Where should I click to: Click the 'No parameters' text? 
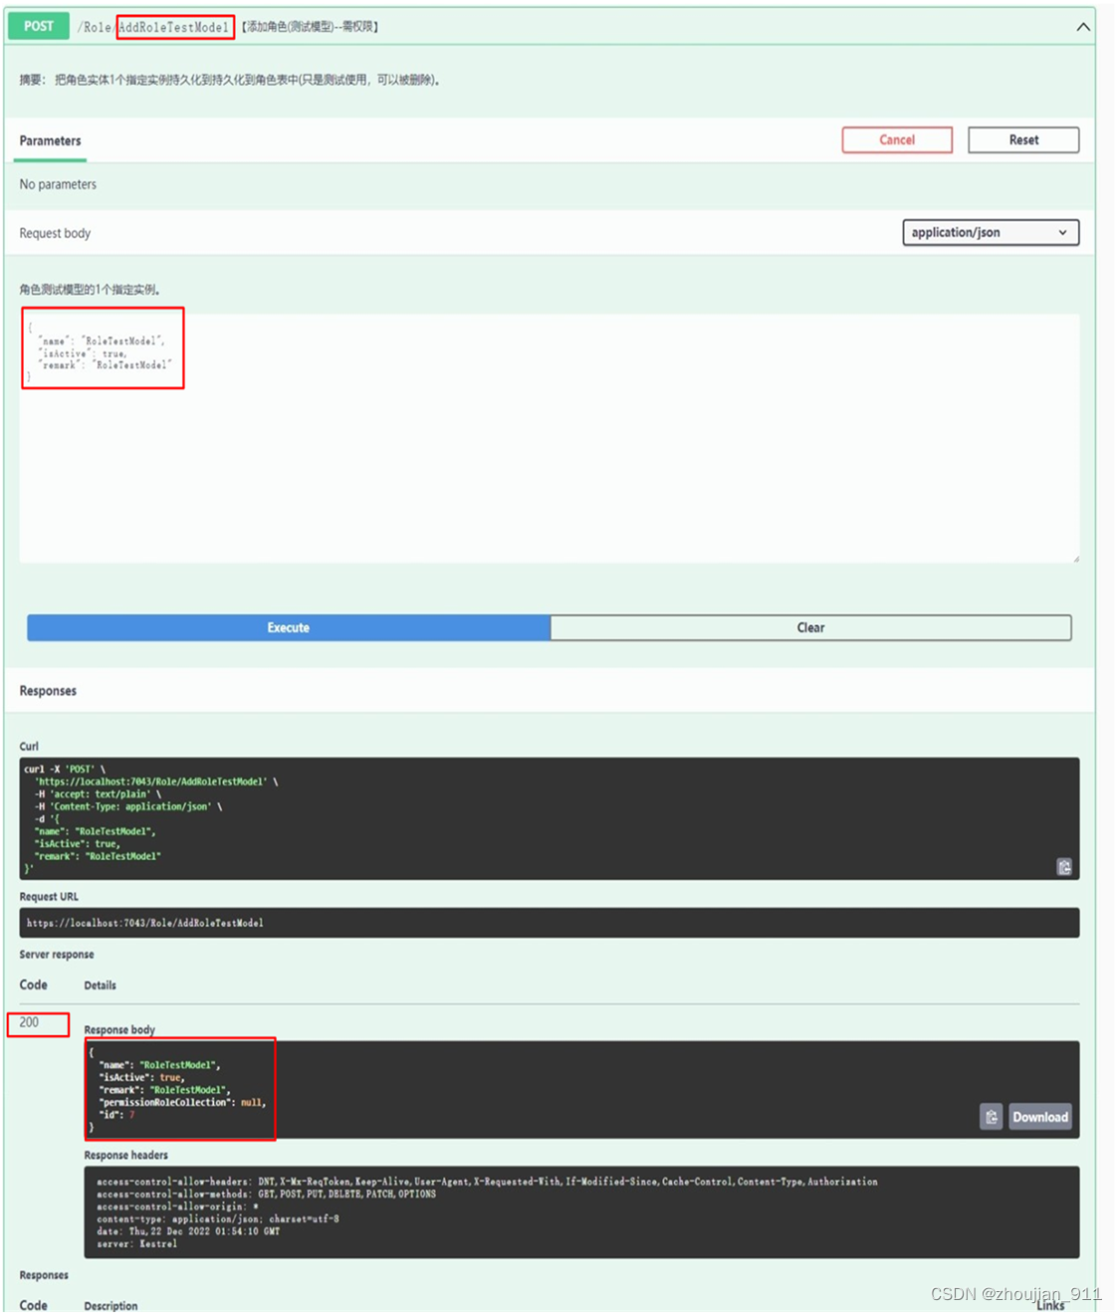[59, 185]
